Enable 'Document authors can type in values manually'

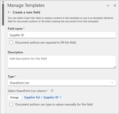[x=11, y=105]
